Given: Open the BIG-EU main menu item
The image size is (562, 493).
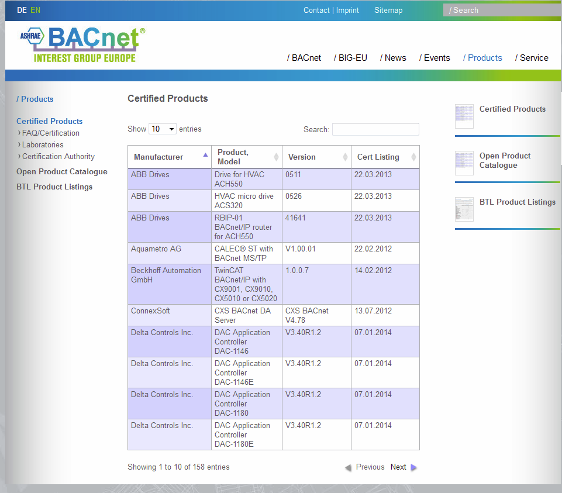Looking at the screenshot, I should pyautogui.click(x=350, y=58).
